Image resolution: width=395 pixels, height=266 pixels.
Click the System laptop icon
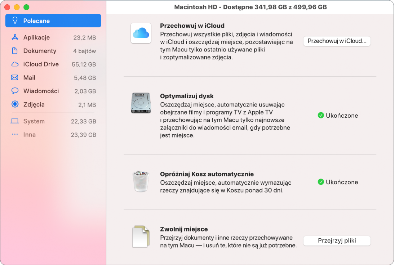15,121
